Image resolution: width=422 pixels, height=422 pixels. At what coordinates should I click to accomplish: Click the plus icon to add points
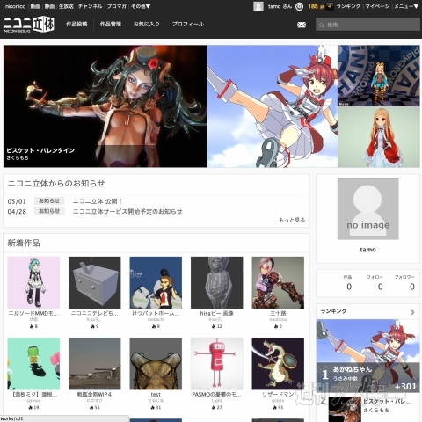coord(330,6)
